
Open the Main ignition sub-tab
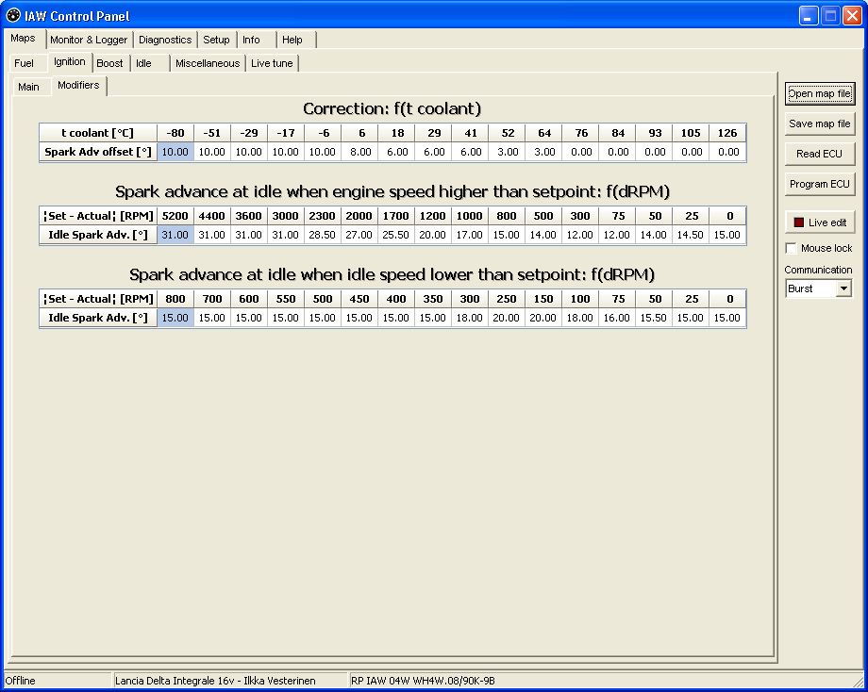click(29, 87)
